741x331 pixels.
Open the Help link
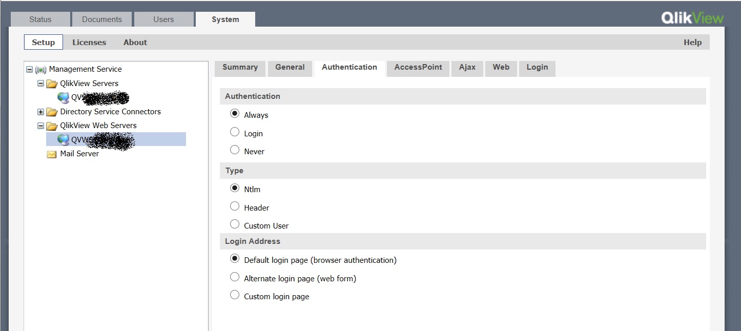click(692, 43)
